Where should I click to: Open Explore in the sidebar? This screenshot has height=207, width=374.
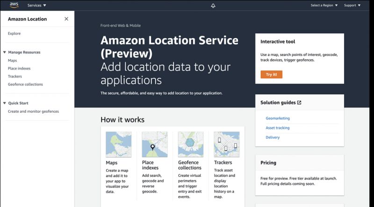click(x=14, y=34)
